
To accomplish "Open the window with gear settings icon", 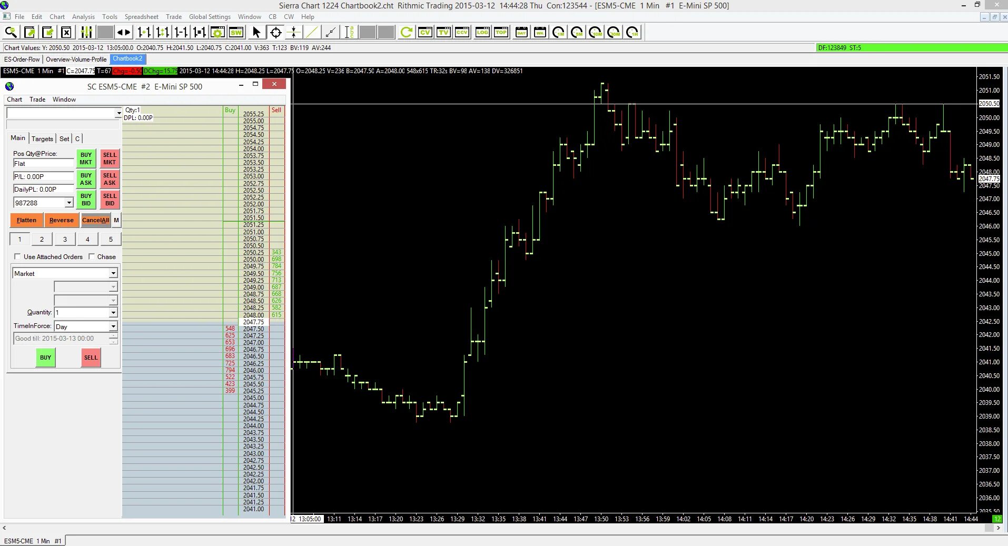I will (218, 33).
